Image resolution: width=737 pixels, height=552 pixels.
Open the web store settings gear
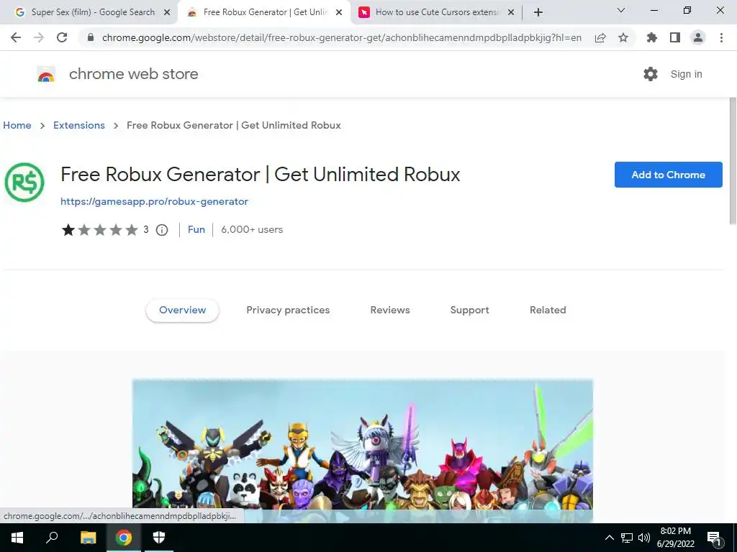[651, 74]
